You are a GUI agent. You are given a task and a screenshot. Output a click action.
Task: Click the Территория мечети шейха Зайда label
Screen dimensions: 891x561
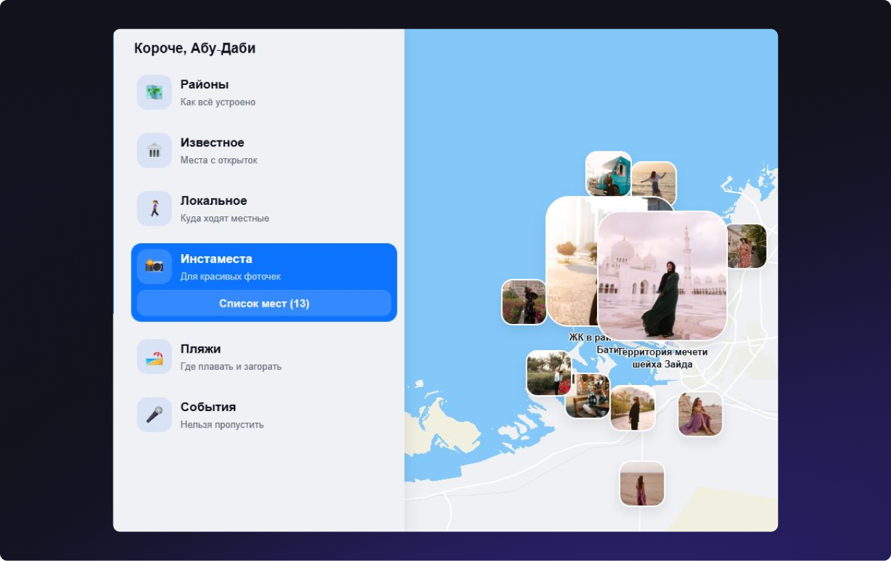coord(662,358)
